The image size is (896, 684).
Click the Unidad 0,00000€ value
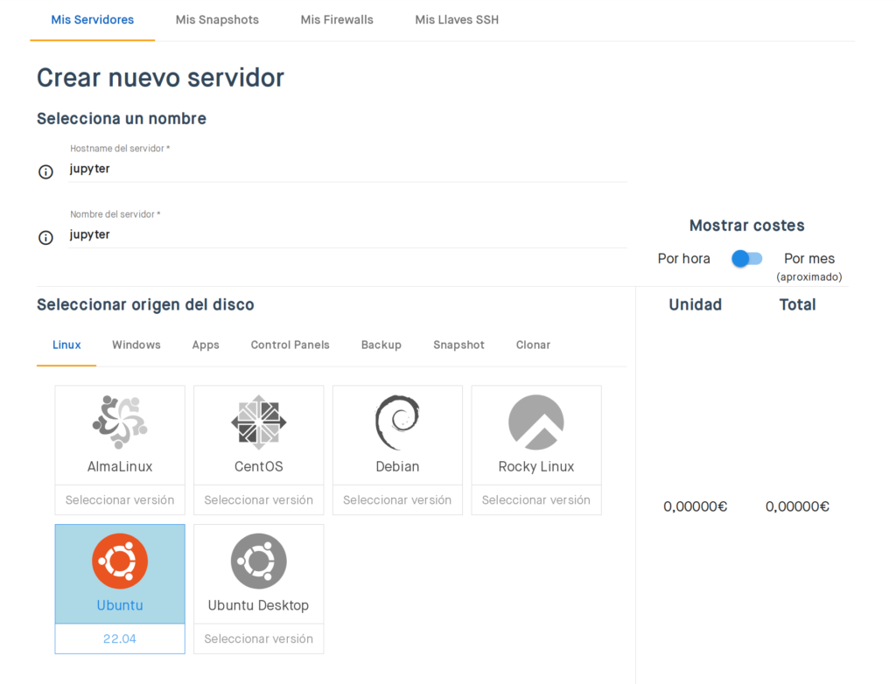click(696, 506)
